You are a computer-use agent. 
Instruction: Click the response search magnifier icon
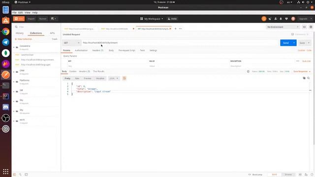309,78
